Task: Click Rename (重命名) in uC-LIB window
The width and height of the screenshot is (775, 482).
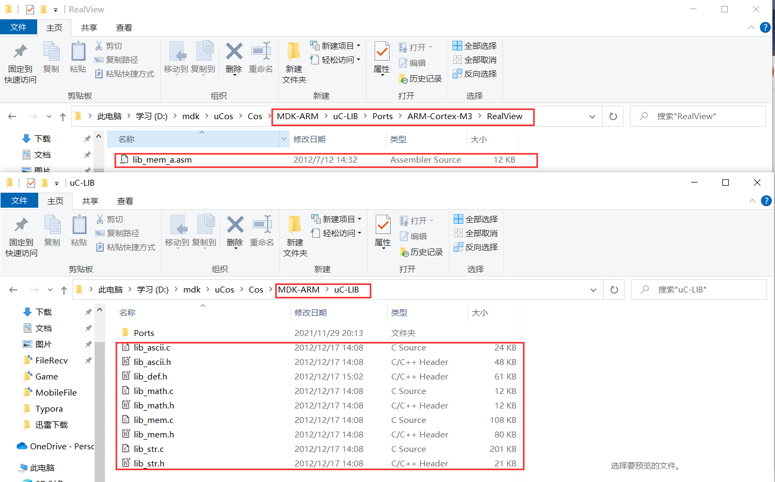Action: (x=262, y=230)
